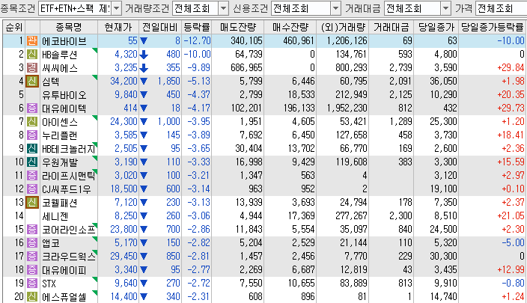Click the 증 badge next to STX
Viewport: 527px width, 303px height.
click(32, 284)
